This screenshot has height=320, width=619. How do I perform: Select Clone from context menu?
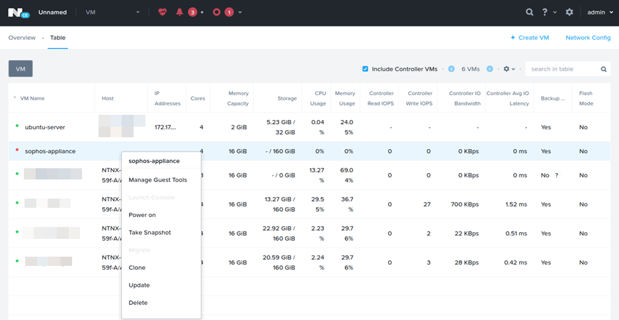(137, 268)
